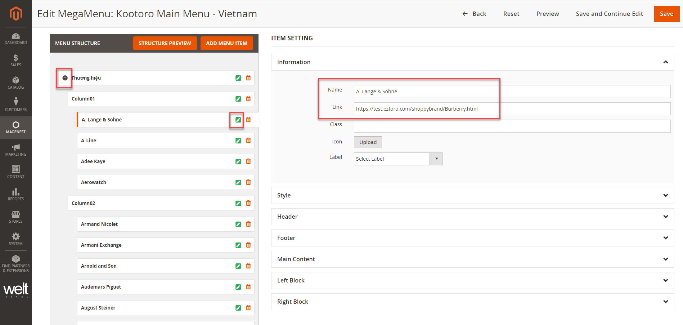Focus the Link input field

[x=512, y=109]
